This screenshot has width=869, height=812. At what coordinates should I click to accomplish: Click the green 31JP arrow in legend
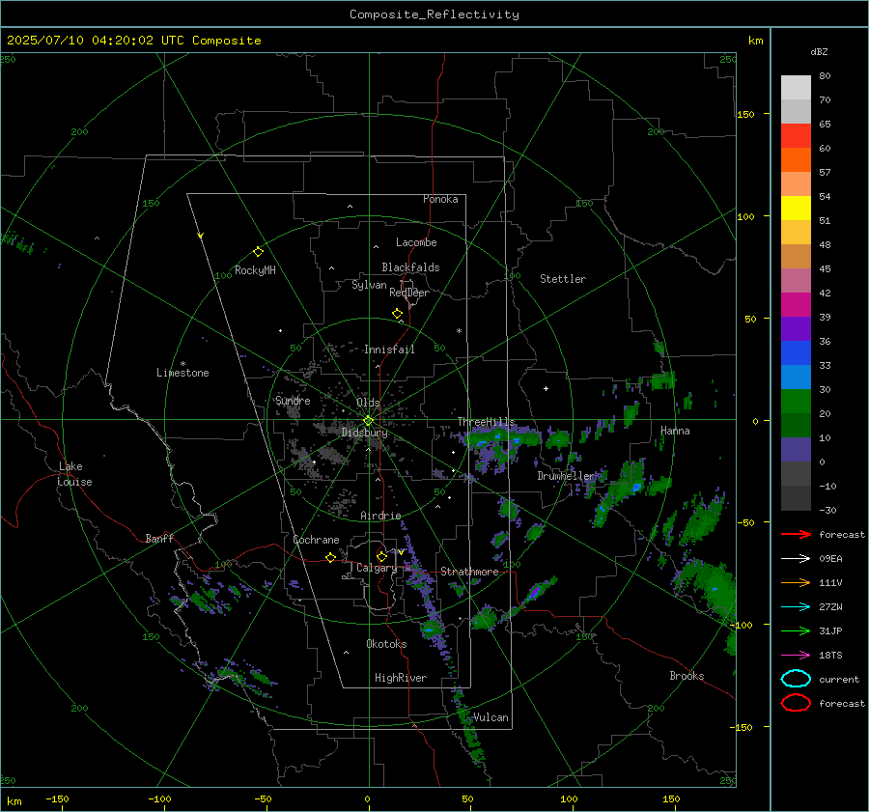[796, 630]
